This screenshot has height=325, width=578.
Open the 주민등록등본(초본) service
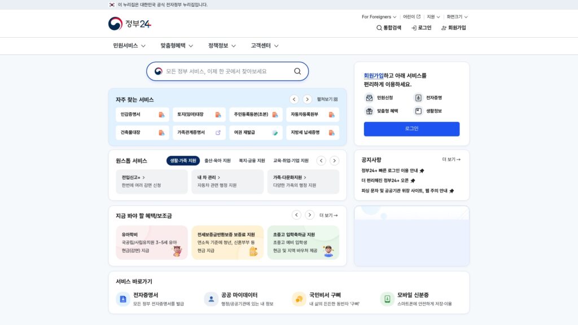(x=256, y=115)
